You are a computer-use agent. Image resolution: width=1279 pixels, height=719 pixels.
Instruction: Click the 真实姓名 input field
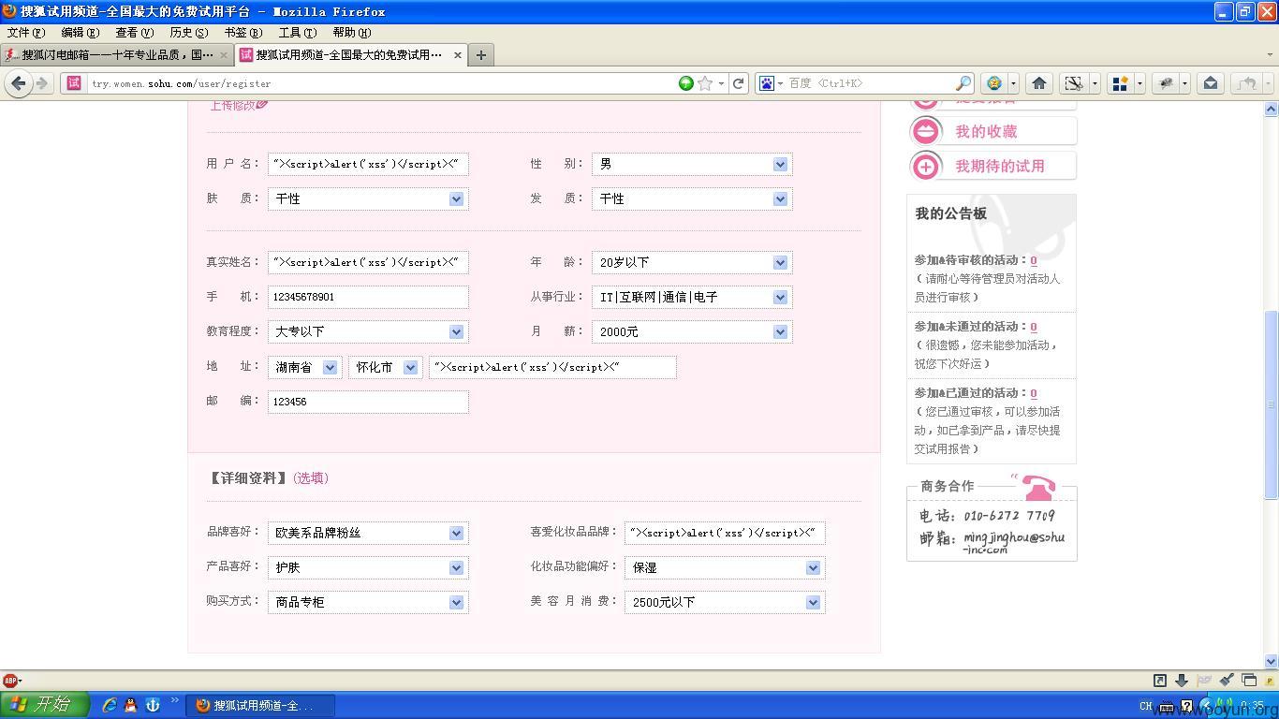click(368, 262)
